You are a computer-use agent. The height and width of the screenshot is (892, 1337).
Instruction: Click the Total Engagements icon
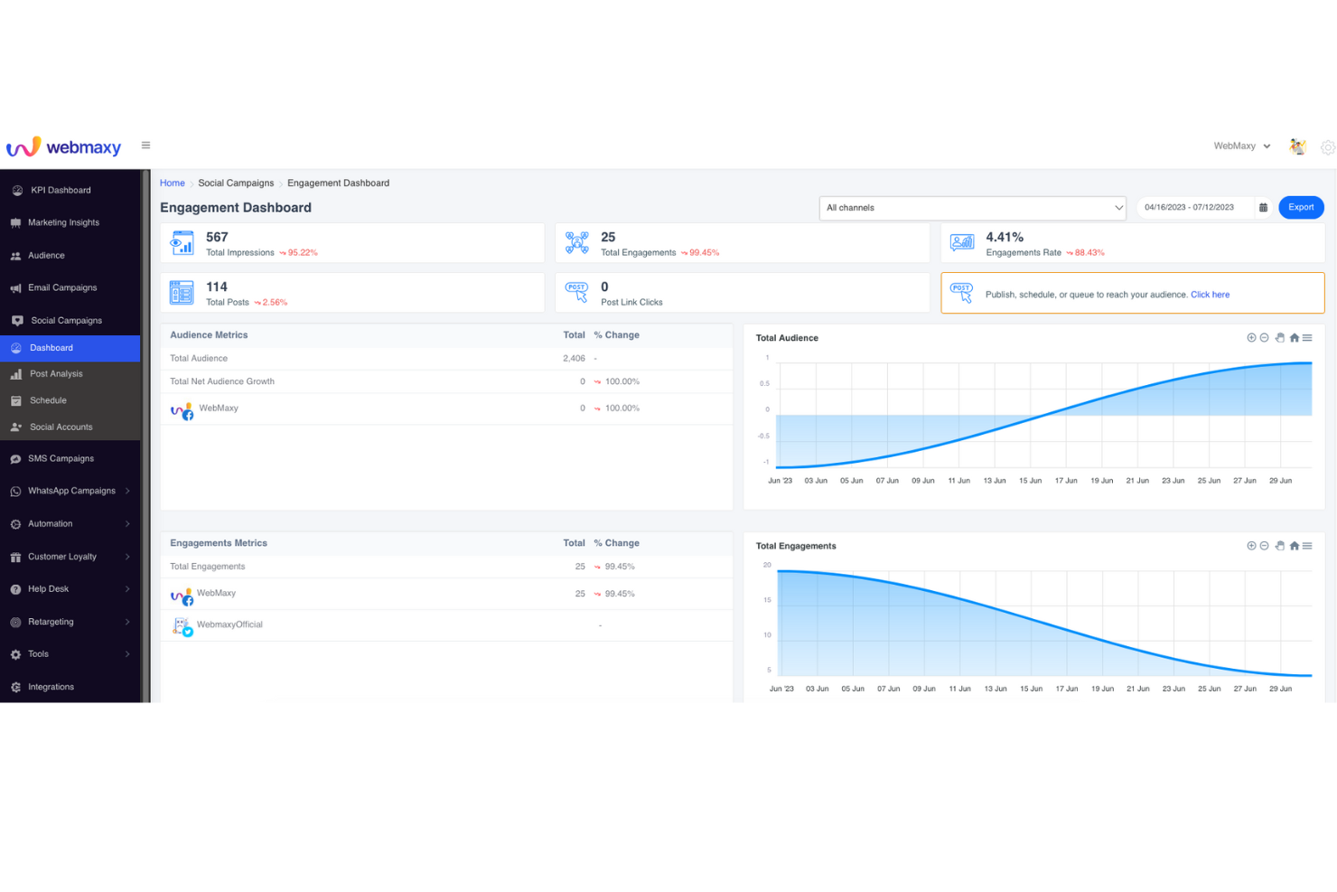(x=577, y=243)
